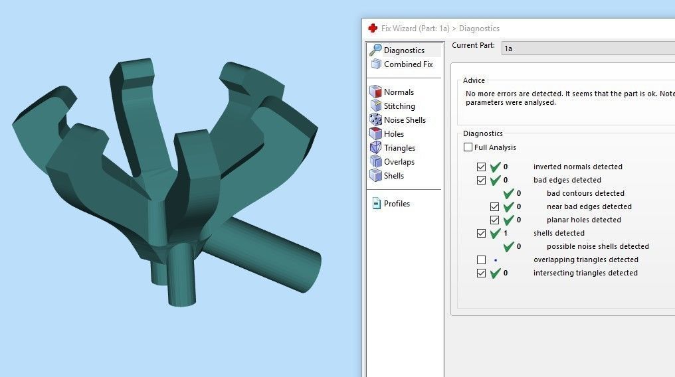The height and width of the screenshot is (377, 675).
Task: Click 'overlapping triangles detected' label
Action: (x=585, y=260)
